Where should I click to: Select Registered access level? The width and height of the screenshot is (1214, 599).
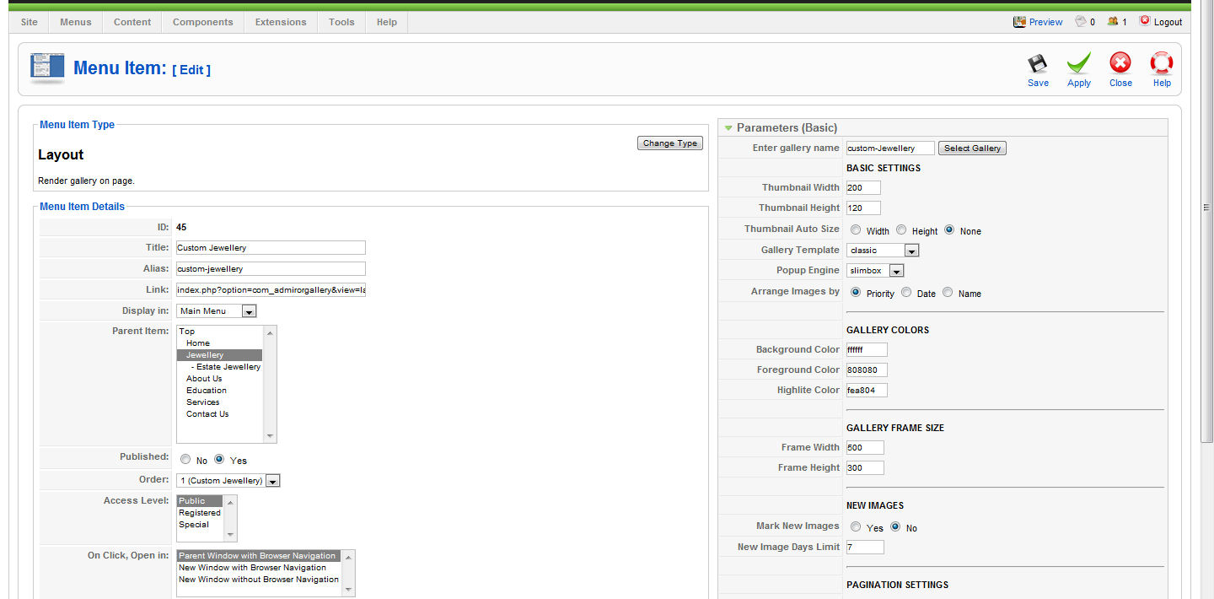(200, 513)
